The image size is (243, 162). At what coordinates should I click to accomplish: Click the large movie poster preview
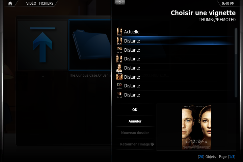click(196, 127)
